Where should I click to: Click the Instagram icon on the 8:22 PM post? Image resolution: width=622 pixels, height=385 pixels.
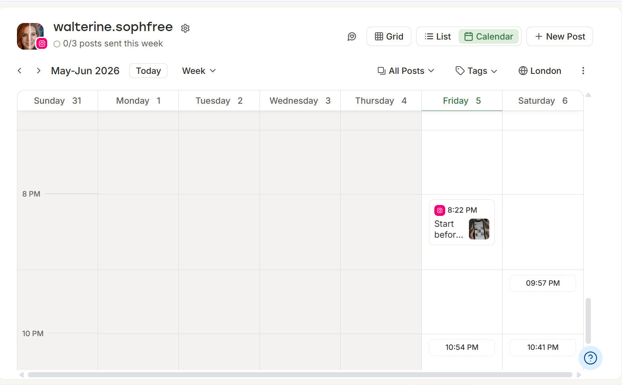440,210
